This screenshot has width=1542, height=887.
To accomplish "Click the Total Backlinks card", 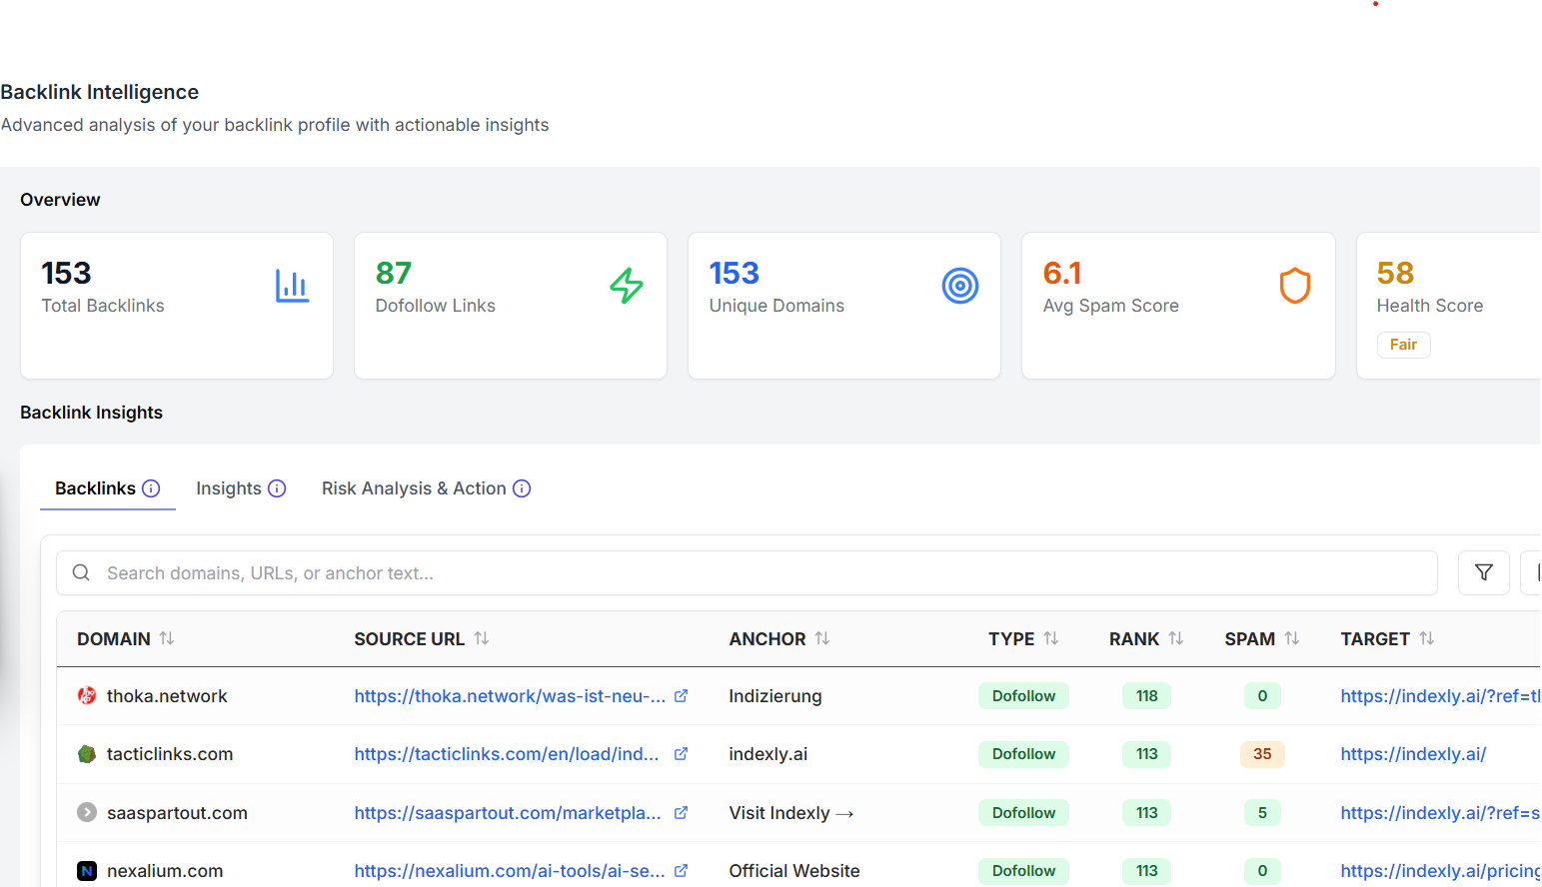I will click(x=177, y=306).
